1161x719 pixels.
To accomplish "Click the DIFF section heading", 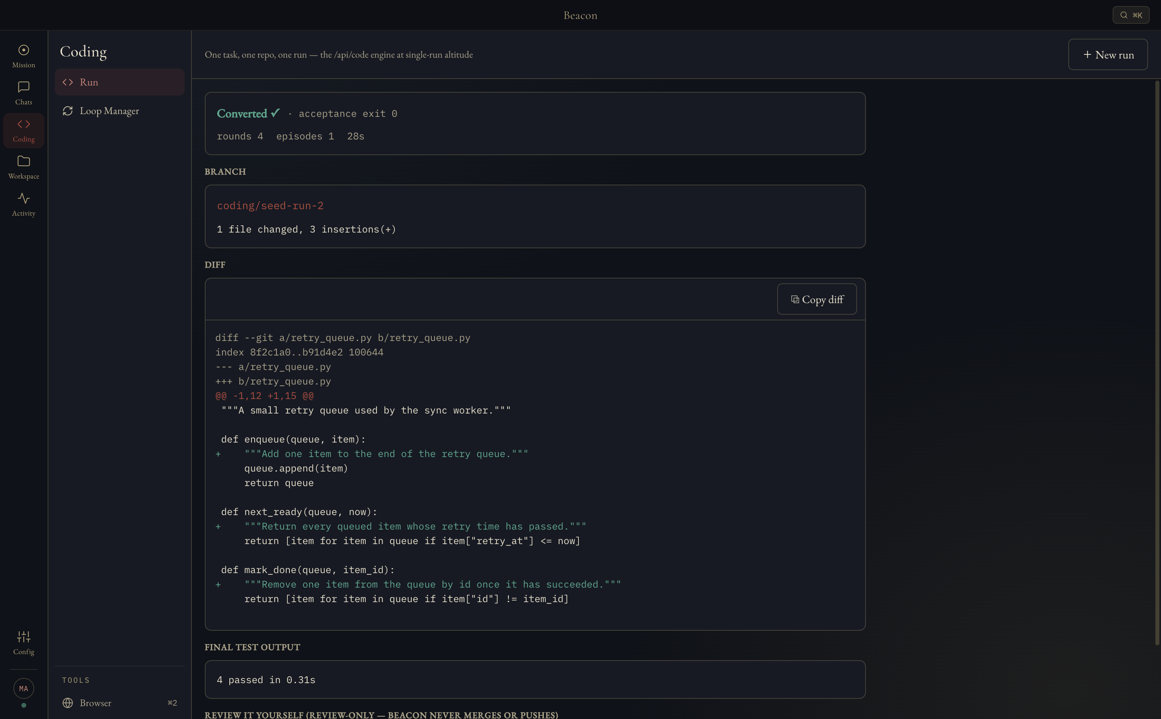I will coord(215,265).
